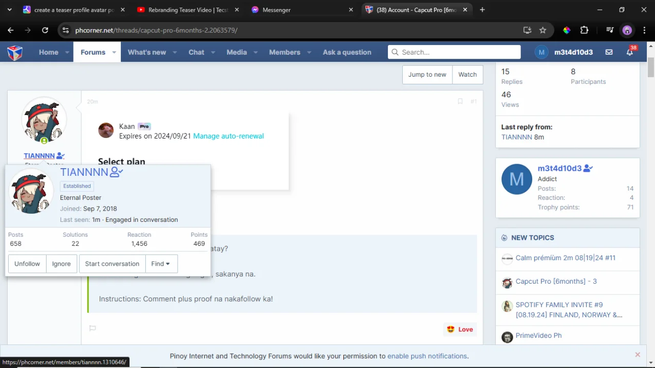Click Unfollow in TIANNNN's profile card
This screenshot has height=368, width=655.
[x=27, y=264]
